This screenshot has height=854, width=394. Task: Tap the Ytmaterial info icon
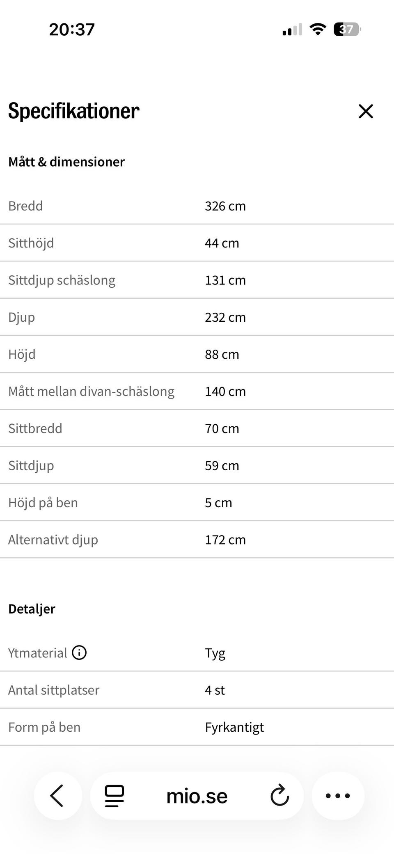79,652
